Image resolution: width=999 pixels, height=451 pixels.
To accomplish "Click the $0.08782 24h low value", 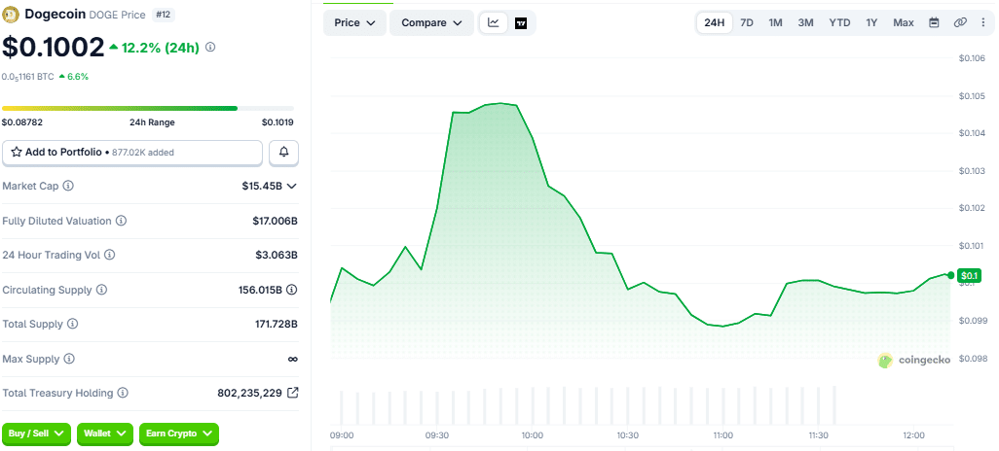I will [x=22, y=122].
